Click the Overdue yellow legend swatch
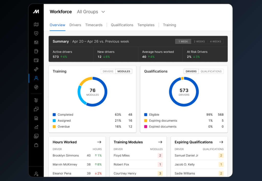 (x=54, y=126)
